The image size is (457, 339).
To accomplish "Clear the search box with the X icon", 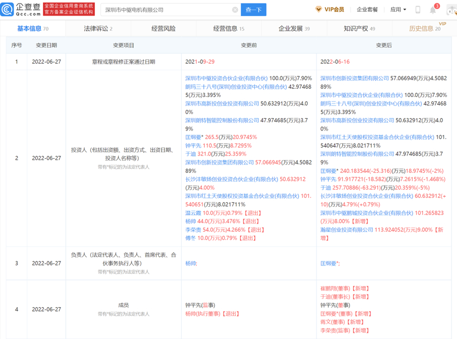I will click(x=235, y=10).
